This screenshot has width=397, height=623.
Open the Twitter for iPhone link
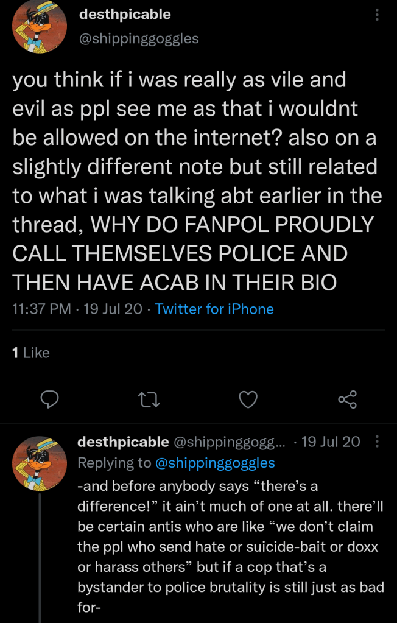214,309
